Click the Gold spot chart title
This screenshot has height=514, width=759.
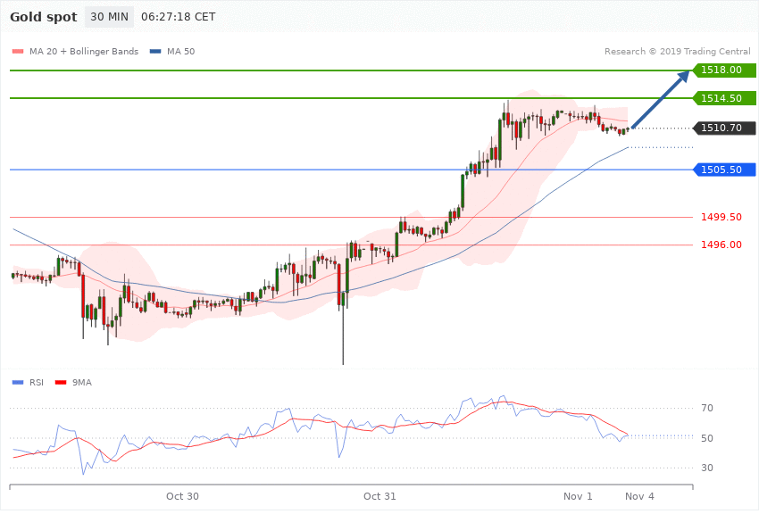point(44,17)
